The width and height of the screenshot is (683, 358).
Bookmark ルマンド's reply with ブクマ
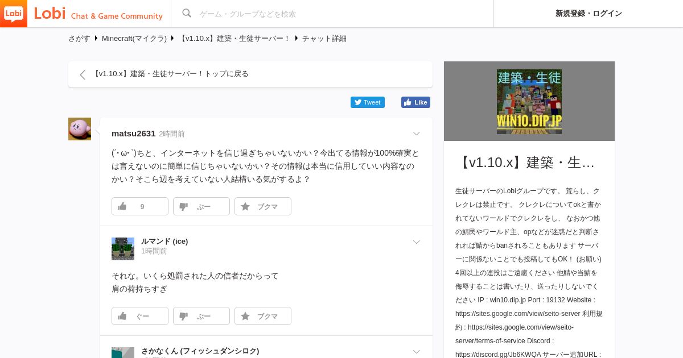click(263, 316)
